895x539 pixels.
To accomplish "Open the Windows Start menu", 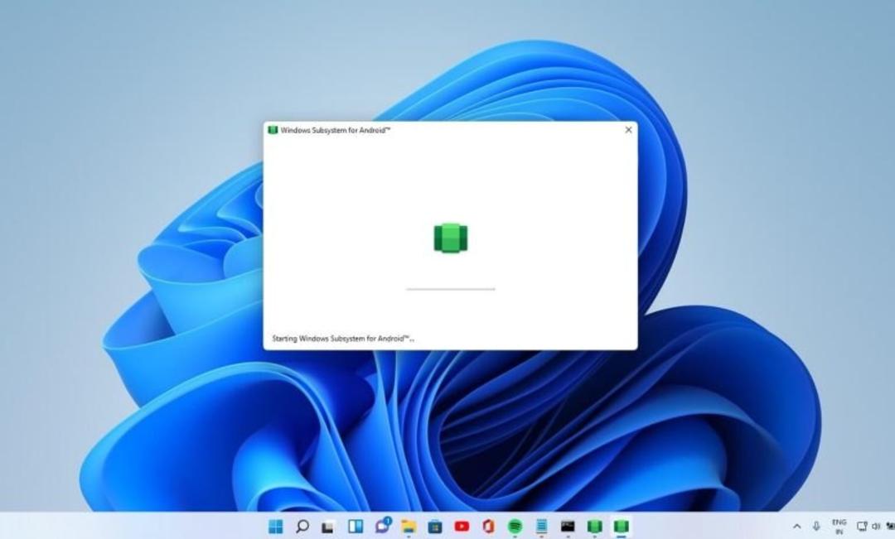I will tap(275, 526).
